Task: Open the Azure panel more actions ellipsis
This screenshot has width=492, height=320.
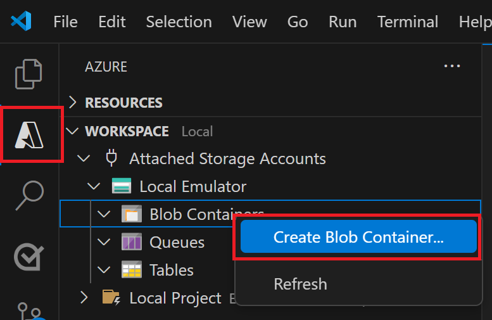Action: coord(451,66)
